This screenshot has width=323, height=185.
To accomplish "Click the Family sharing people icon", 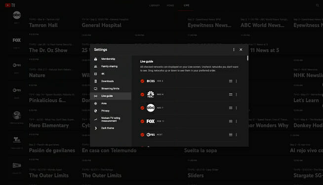I will (96, 67).
